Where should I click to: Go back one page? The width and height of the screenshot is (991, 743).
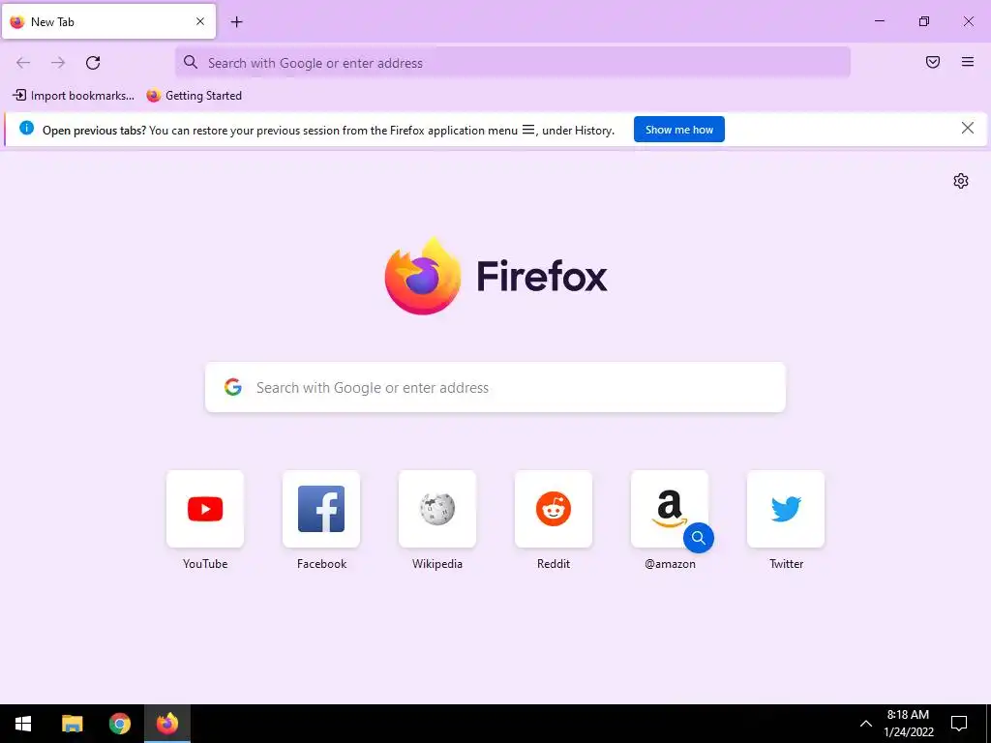[x=23, y=63]
